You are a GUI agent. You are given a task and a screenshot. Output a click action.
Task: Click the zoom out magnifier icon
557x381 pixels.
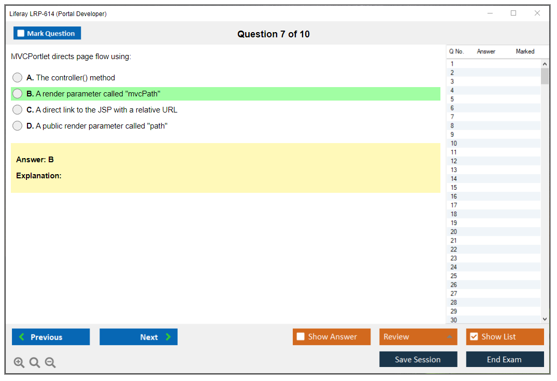pos(50,363)
